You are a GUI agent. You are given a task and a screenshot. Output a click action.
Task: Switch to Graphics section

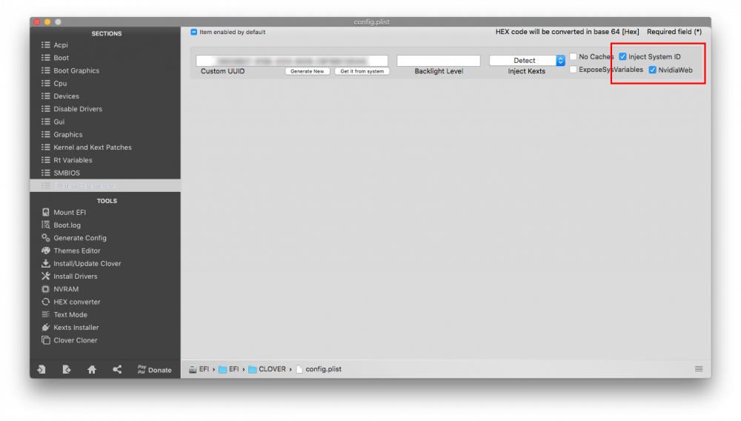click(67, 135)
